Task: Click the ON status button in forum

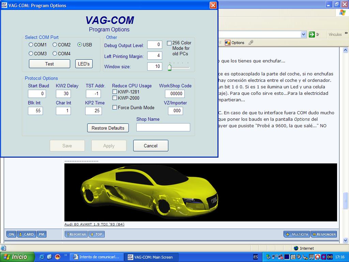Action: 11,234
